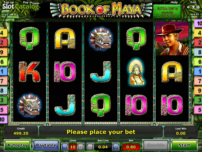202x152 pixels.
Task: Open the Help menu
Action: (x=174, y=2)
